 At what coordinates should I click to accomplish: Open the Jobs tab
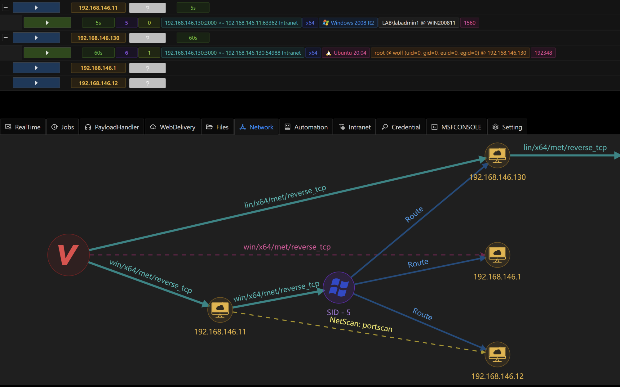tap(63, 127)
